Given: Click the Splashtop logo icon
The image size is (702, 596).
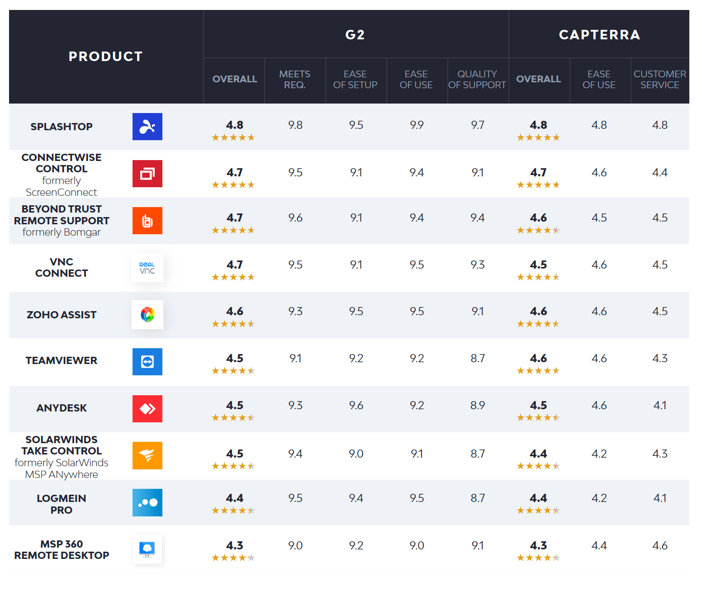Looking at the screenshot, I should [x=147, y=127].
